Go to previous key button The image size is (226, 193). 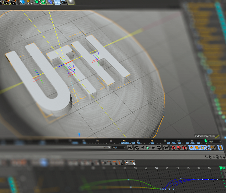tap(137, 147)
